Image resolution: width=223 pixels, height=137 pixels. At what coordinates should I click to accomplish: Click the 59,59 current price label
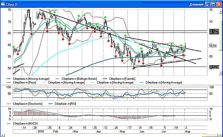point(213,46)
